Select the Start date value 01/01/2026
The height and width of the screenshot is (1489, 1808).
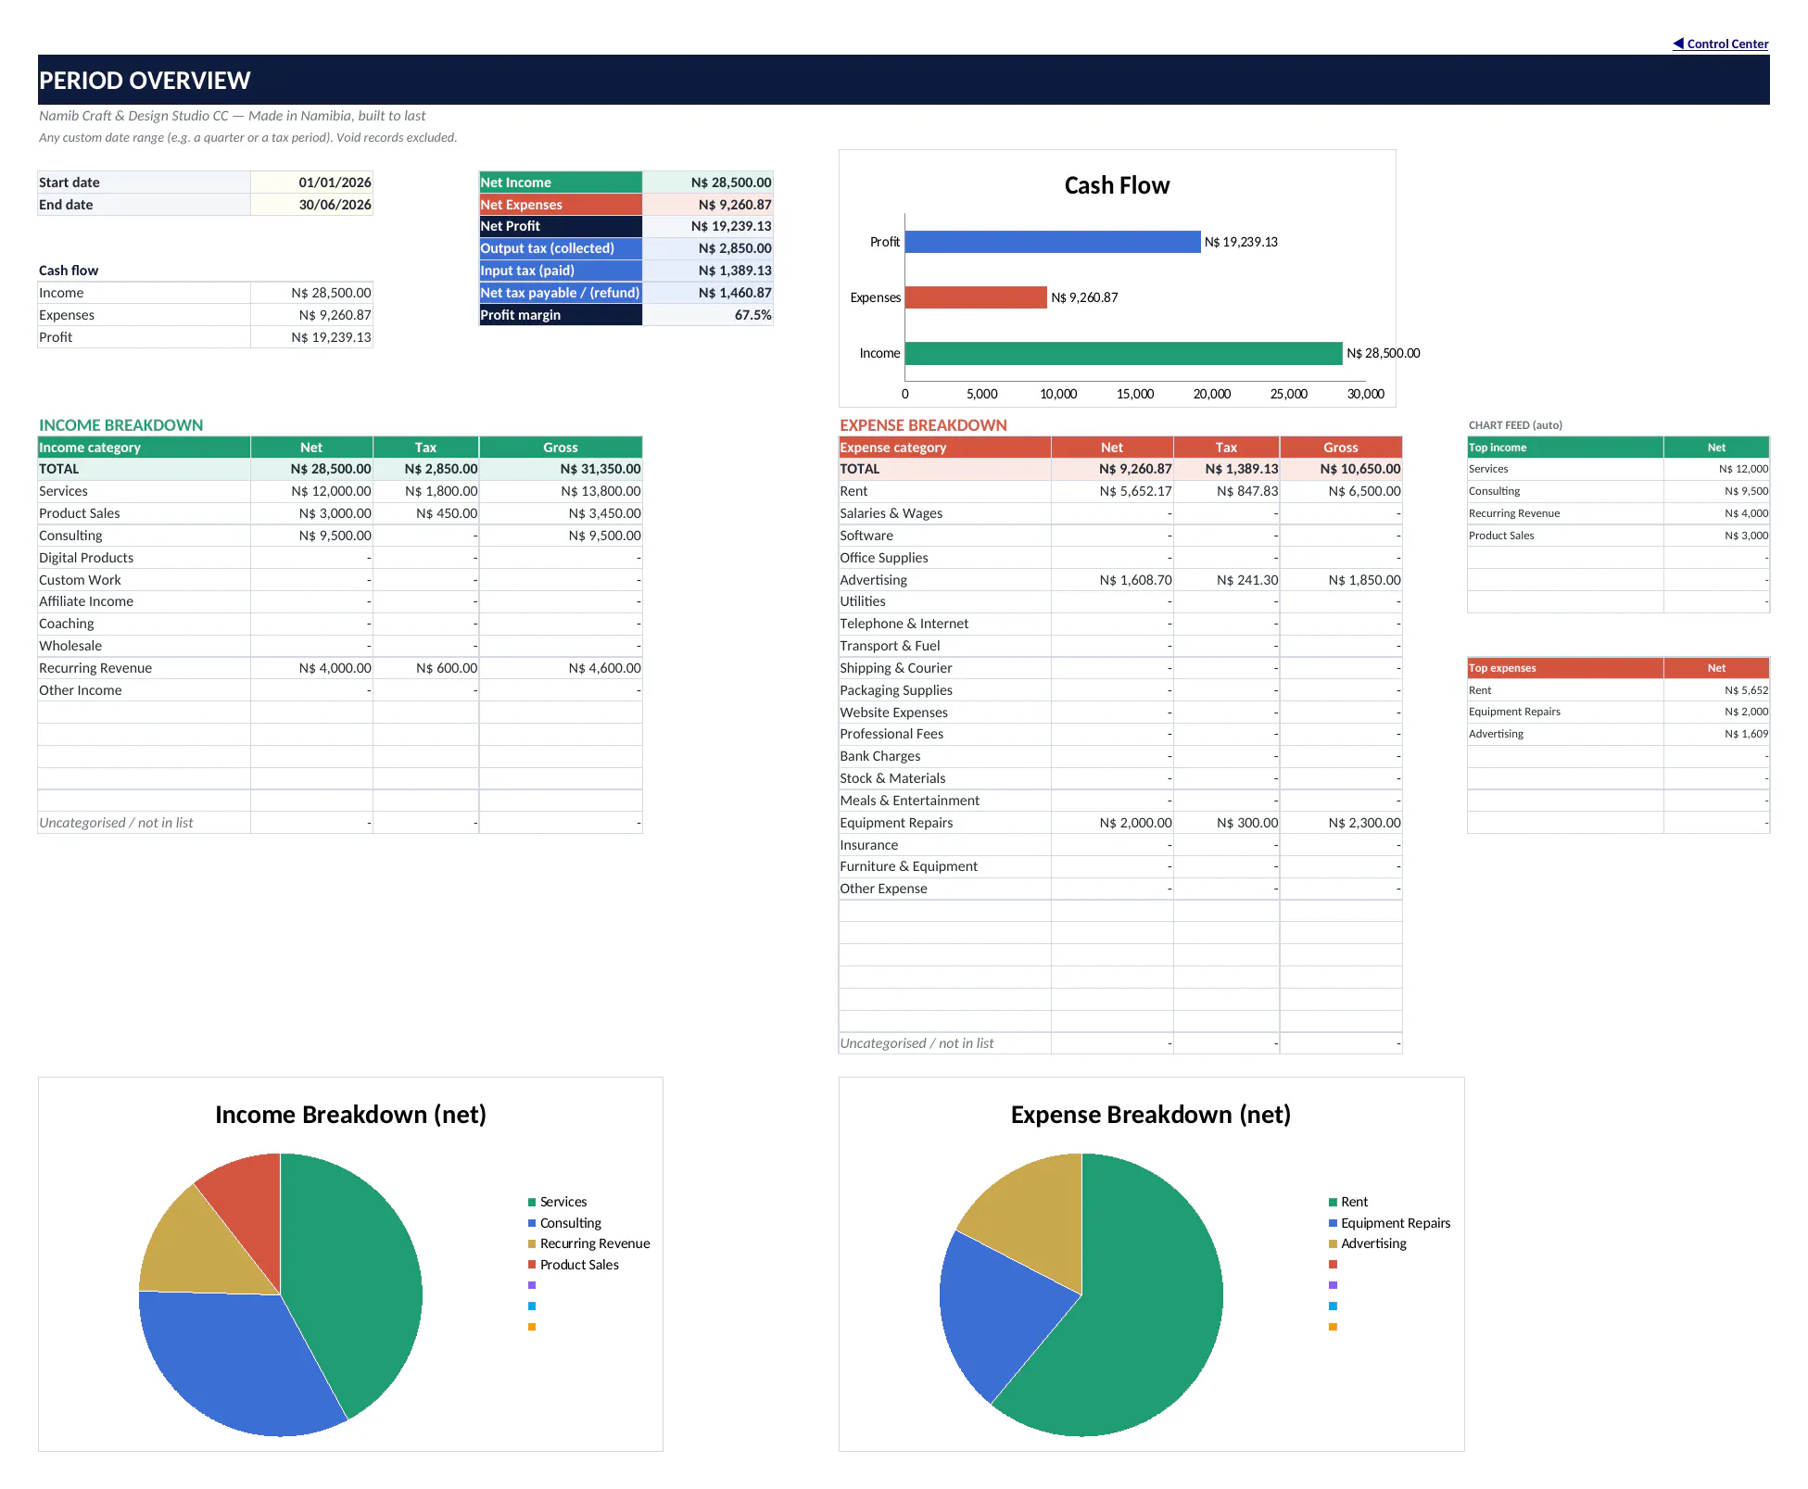pyautogui.click(x=311, y=183)
